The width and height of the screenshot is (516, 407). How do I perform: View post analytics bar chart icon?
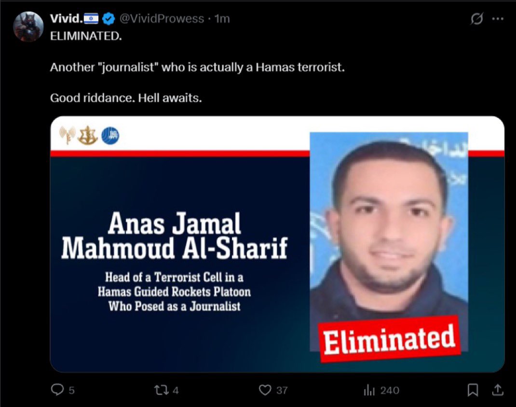point(369,390)
